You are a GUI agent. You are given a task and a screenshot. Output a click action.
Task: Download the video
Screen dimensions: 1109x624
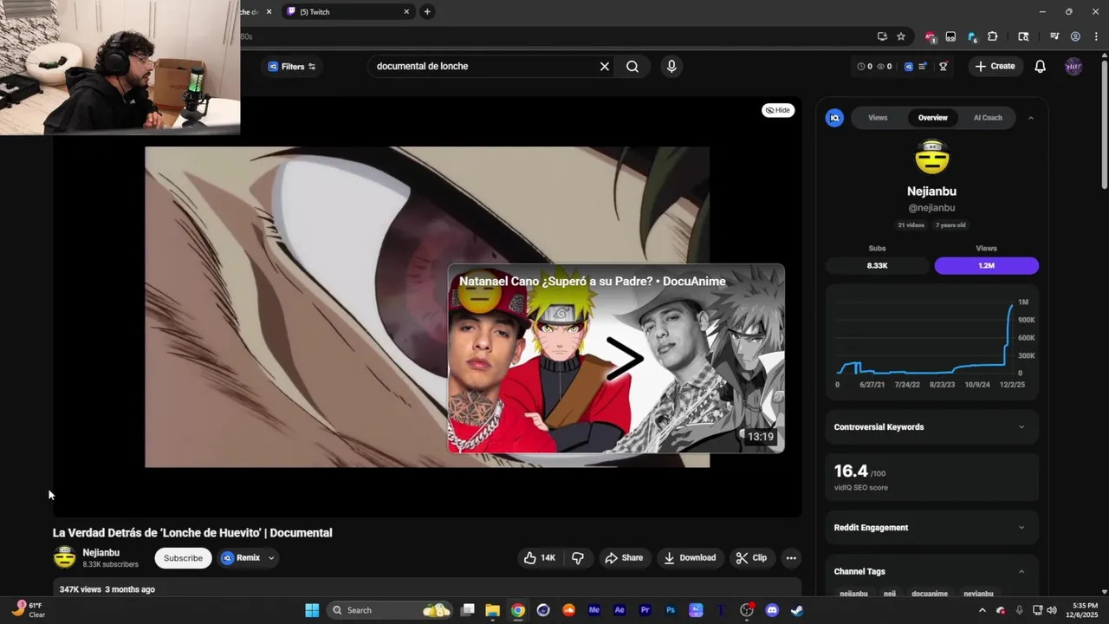[x=690, y=558]
